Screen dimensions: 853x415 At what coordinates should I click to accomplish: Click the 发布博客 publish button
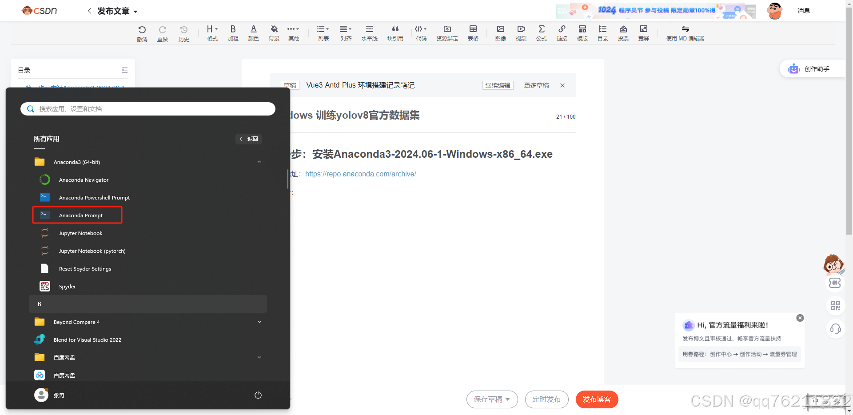pyautogui.click(x=597, y=399)
